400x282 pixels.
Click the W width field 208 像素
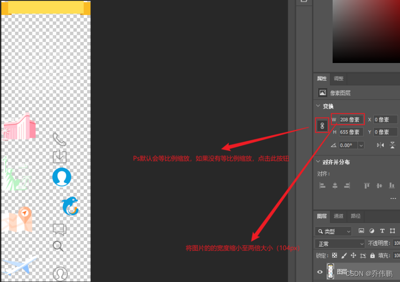[x=351, y=120]
